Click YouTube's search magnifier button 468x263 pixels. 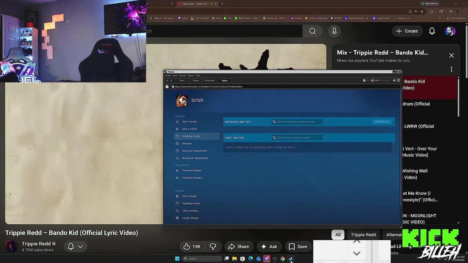pos(313,31)
